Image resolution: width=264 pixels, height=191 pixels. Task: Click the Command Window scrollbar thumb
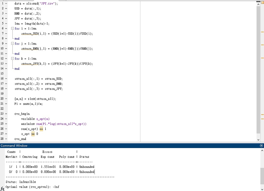(262, 176)
